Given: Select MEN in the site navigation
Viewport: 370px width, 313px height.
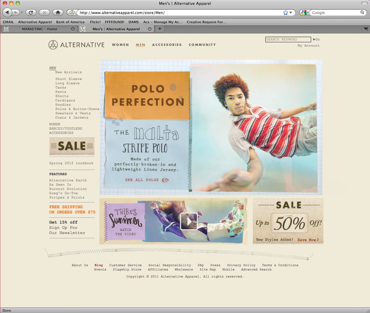Looking at the screenshot, I should (140, 45).
